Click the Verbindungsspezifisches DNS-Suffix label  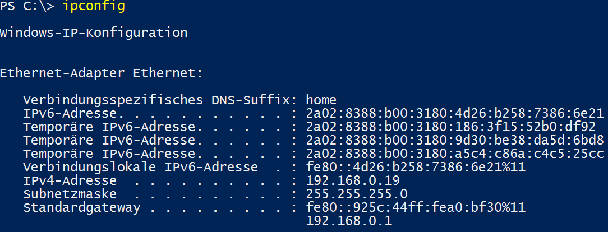click(160, 100)
